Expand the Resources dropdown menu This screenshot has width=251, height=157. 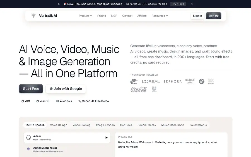click(160, 16)
